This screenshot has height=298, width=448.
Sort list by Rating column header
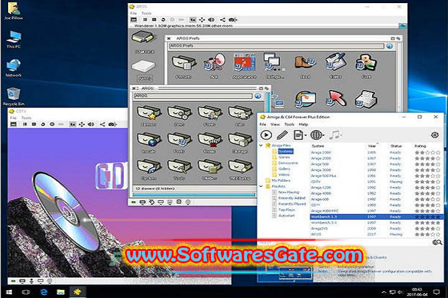420,146
